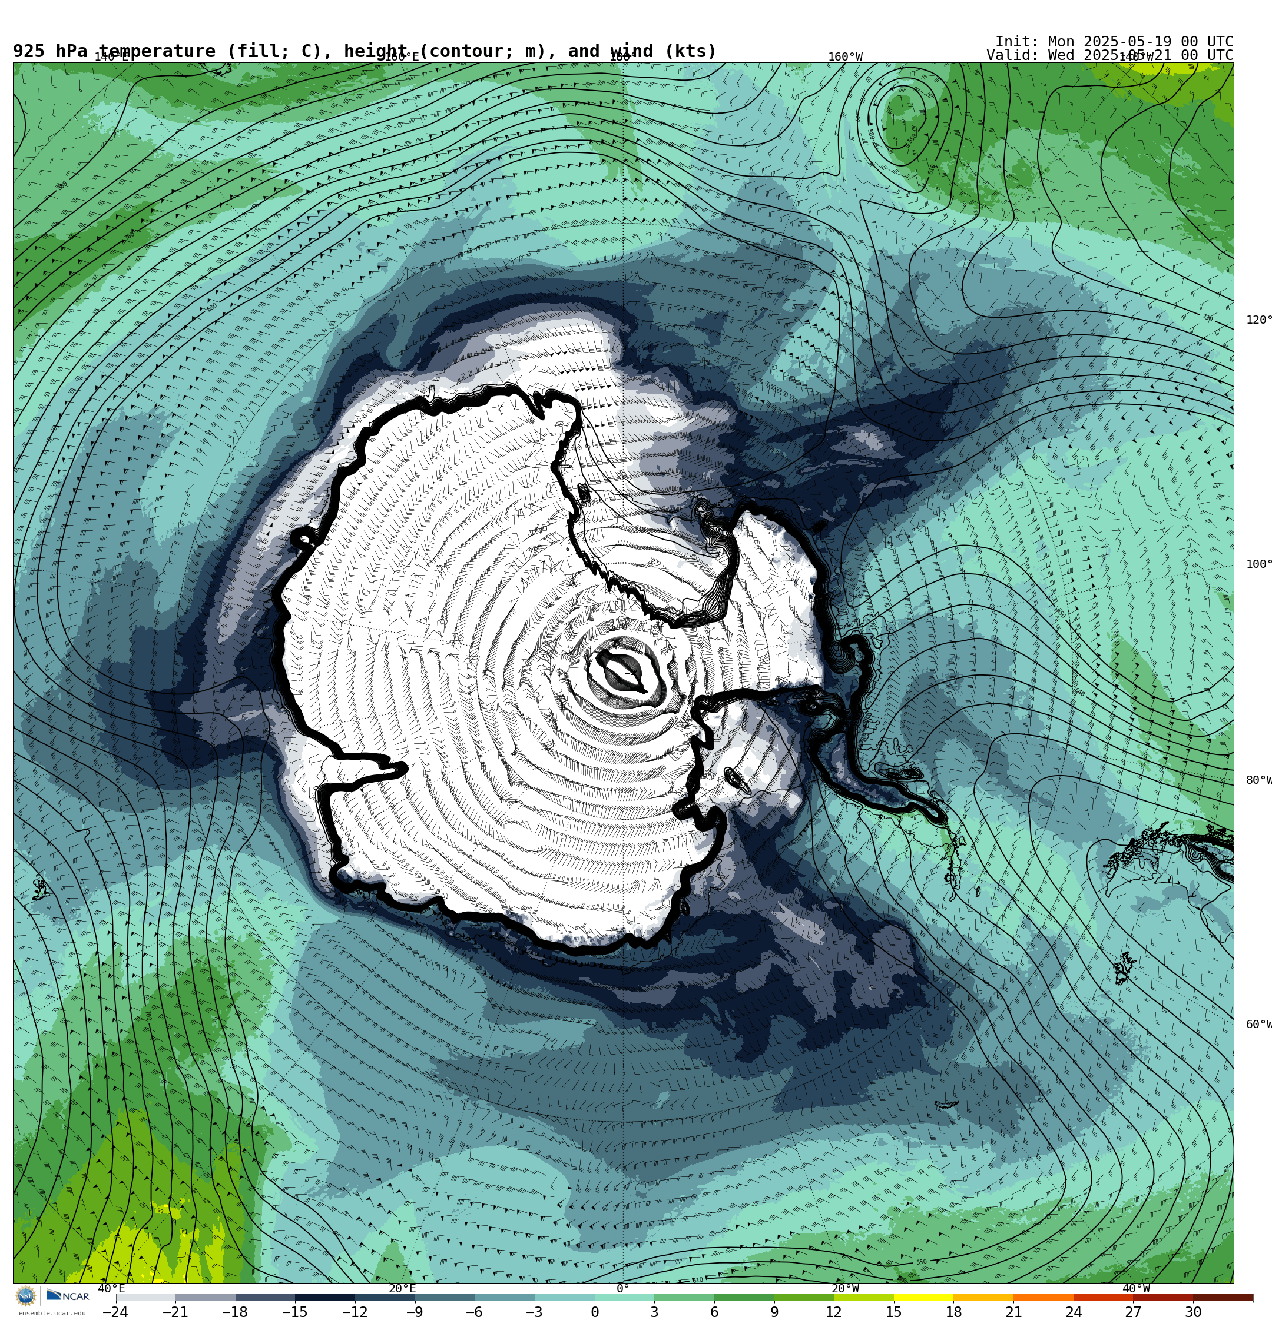Pick the slate −18 to −15 colorbar swatch
Viewport: 1272px width, 1320px height.
(x=265, y=1297)
